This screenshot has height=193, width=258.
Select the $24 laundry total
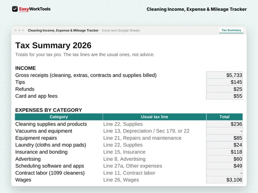(x=224, y=145)
